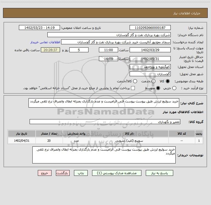Click the نام کالا column header
The height and width of the screenshot is (205, 211).
pyautogui.click(x=129, y=133)
